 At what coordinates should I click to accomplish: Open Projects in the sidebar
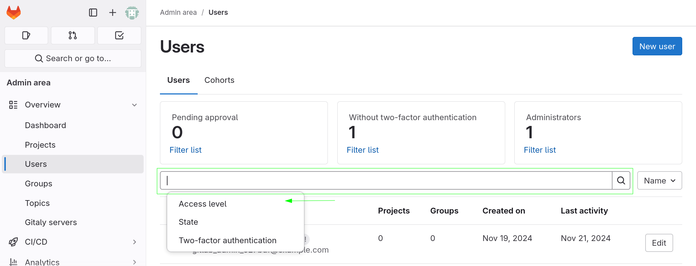tap(73, 145)
